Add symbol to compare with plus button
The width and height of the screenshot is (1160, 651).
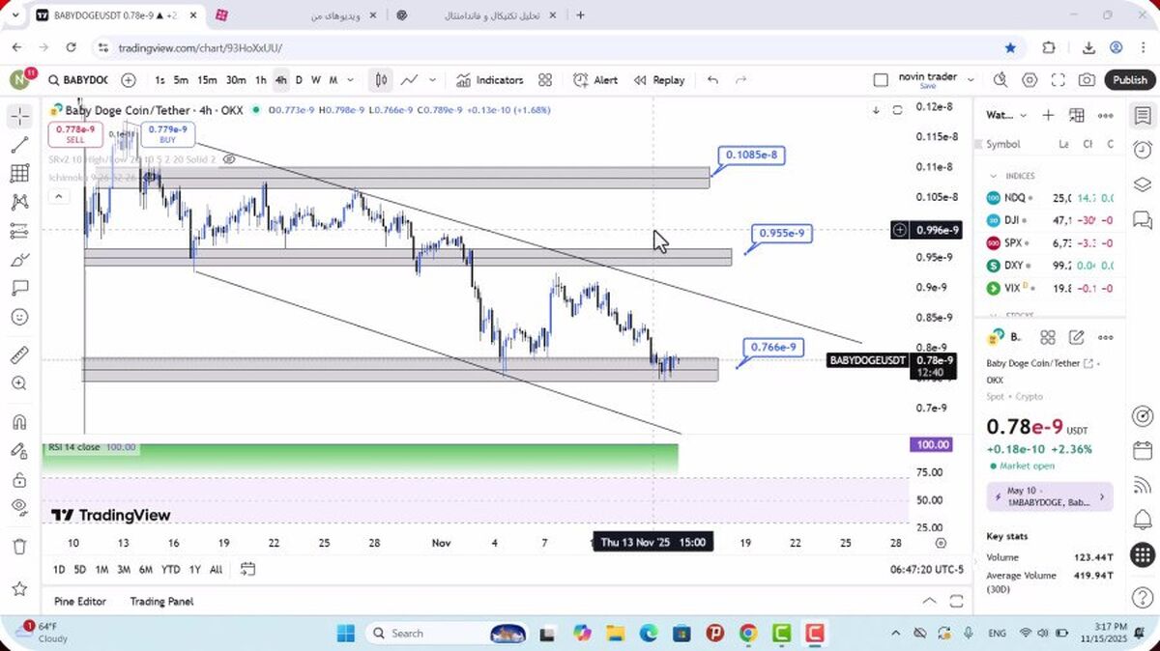[129, 80]
